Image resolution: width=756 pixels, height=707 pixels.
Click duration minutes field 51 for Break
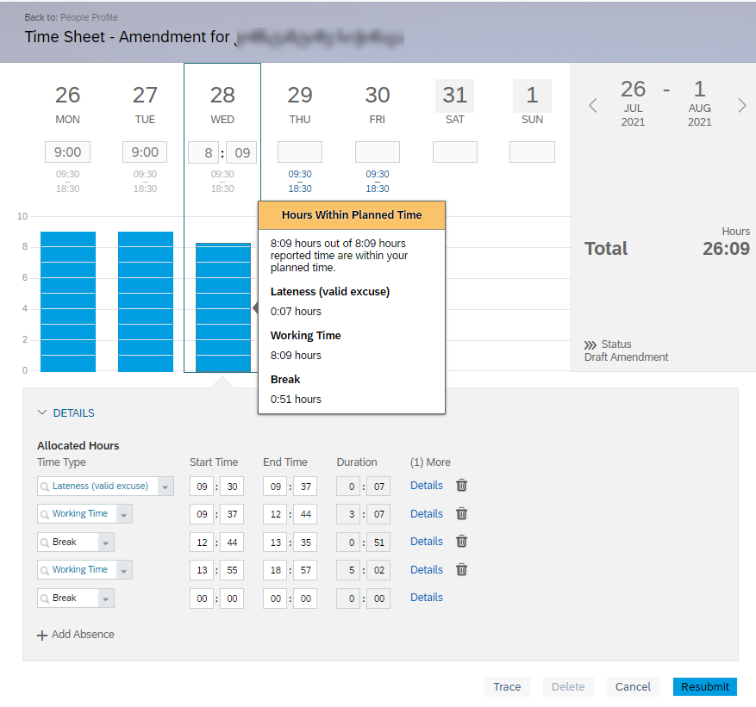(x=378, y=543)
